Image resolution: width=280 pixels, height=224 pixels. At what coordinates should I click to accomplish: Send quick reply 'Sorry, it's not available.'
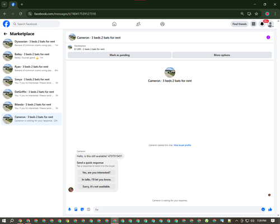[x=96, y=186]
